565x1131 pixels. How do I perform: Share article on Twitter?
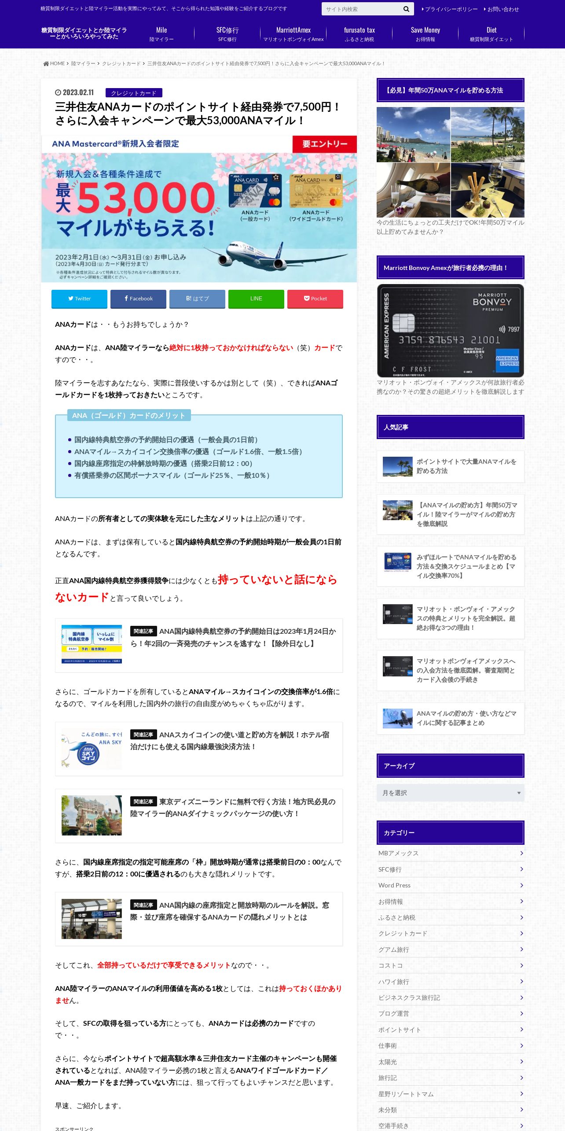tap(79, 299)
